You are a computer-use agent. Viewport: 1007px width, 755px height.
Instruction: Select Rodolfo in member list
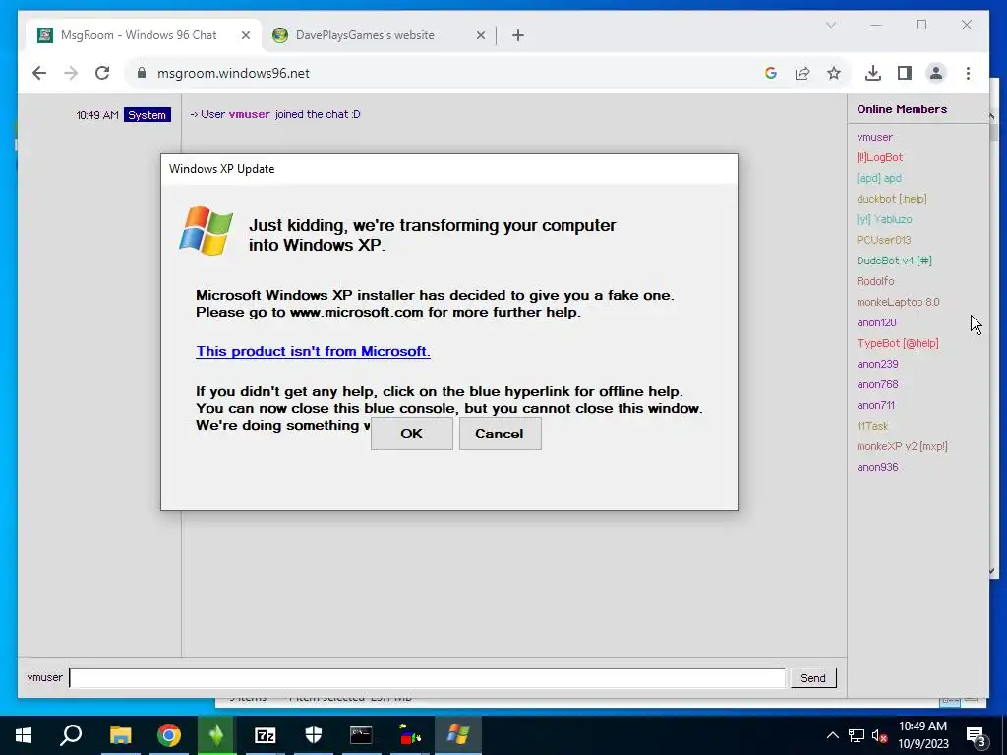(x=874, y=281)
